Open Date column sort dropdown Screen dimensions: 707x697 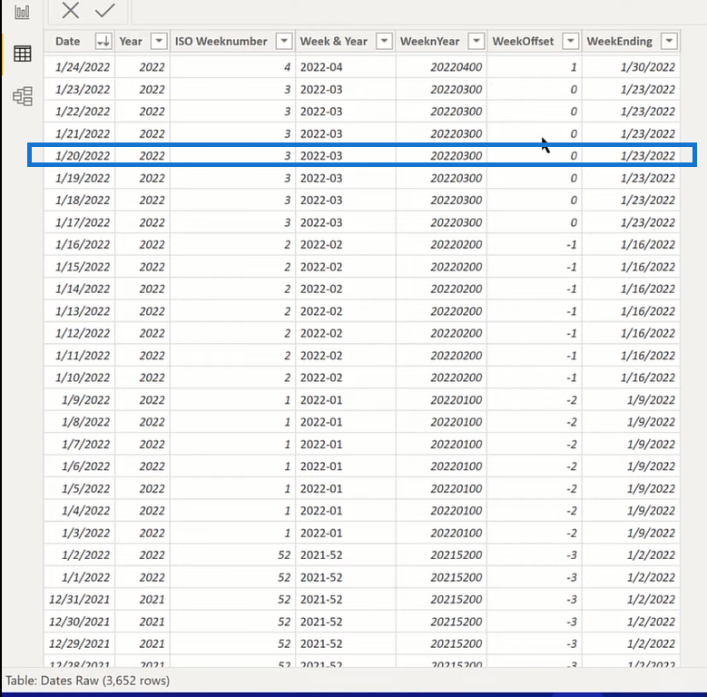[x=103, y=41]
